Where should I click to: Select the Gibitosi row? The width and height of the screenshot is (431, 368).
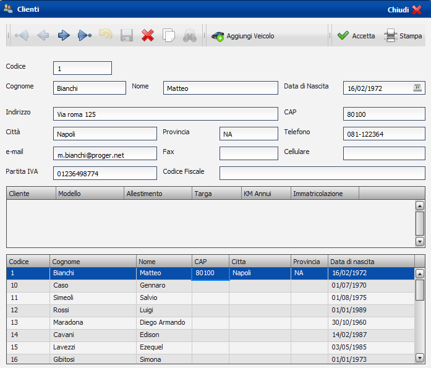click(210, 359)
